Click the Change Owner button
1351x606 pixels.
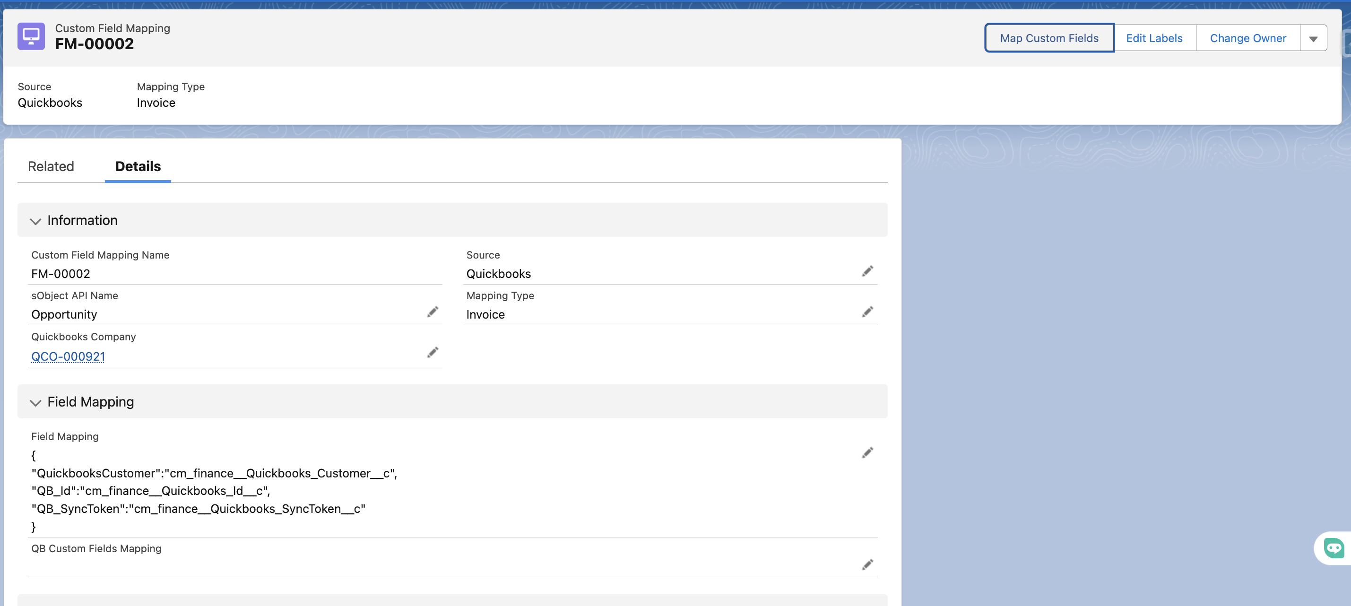pos(1247,38)
